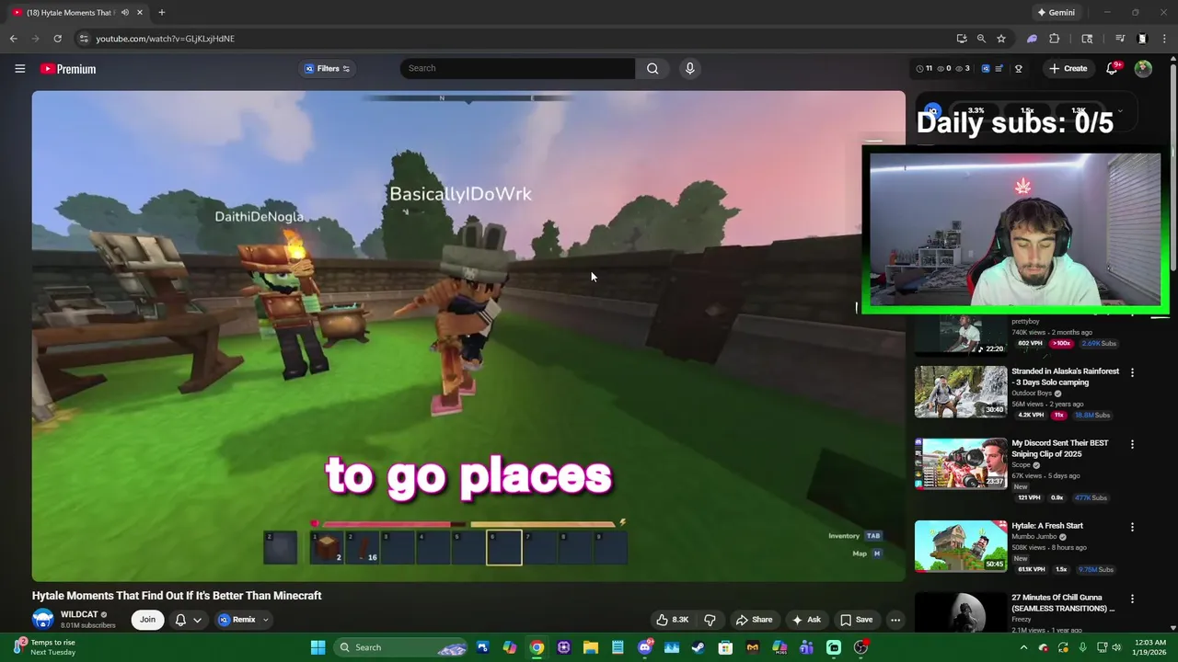View site information icon in address bar

84,39
